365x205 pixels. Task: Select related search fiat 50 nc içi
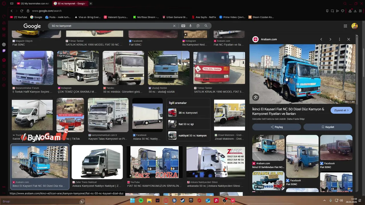pyautogui.click(x=188, y=124)
